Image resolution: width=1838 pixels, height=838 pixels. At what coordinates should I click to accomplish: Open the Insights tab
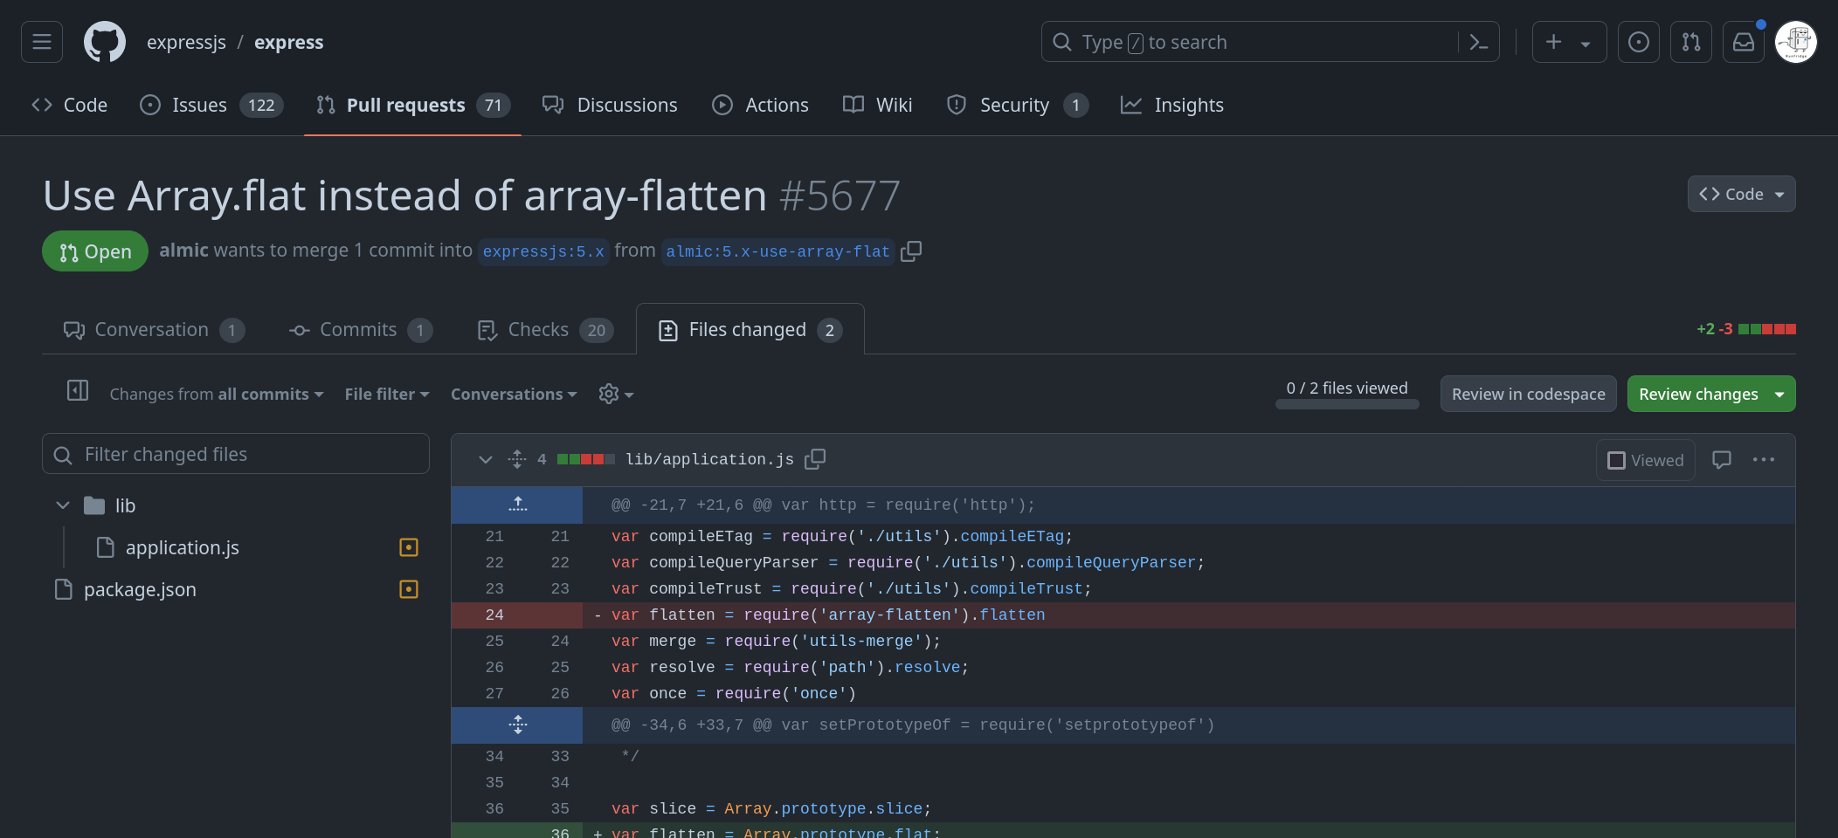pos(1171,105)
